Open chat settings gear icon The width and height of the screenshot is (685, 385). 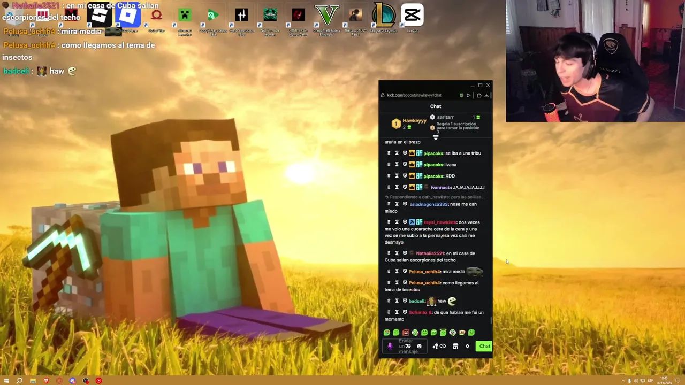point(467,346)
